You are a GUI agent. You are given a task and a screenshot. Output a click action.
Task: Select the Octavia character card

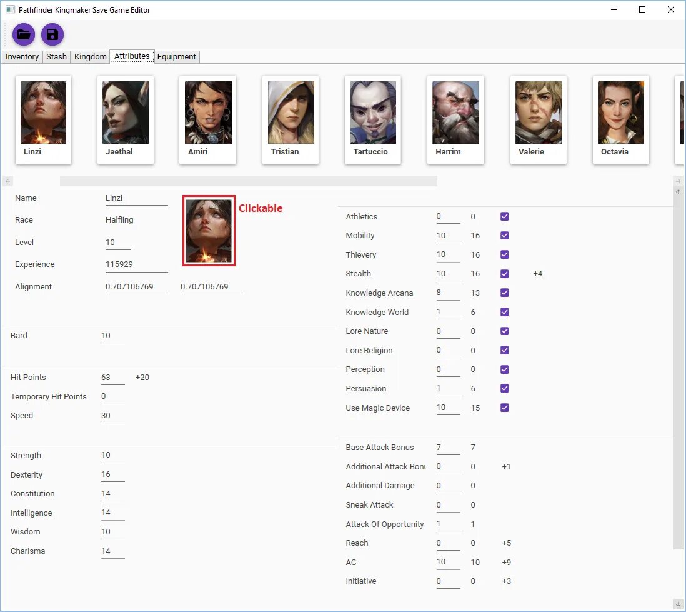click(x=621, y=120)
